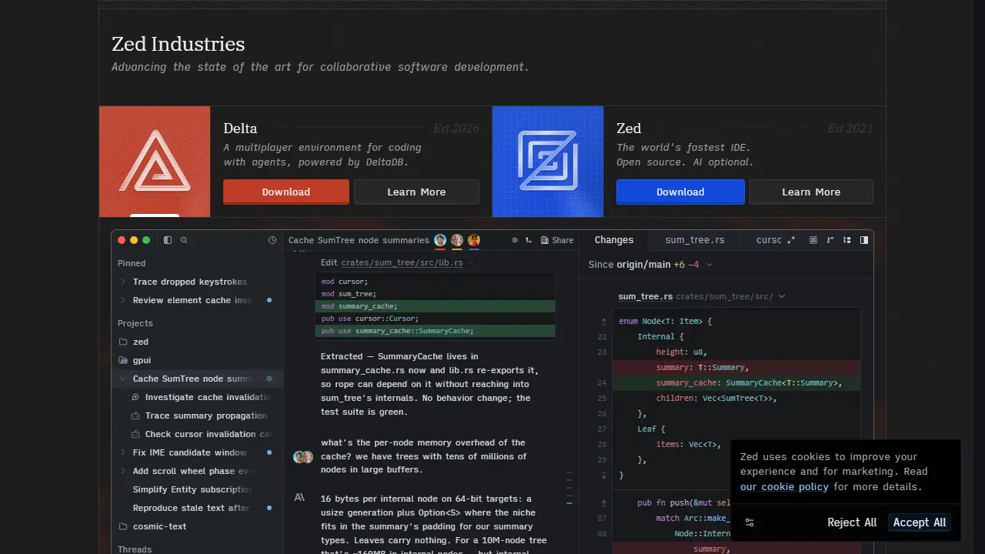Click the blue Zed logo tile
Screen dimensions: 985x554
pyautogui.click(x=548, y=162)
